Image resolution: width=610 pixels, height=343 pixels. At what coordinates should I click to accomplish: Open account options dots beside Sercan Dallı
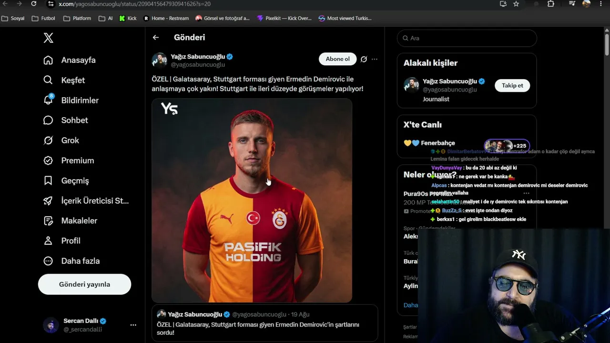(133, 325)
